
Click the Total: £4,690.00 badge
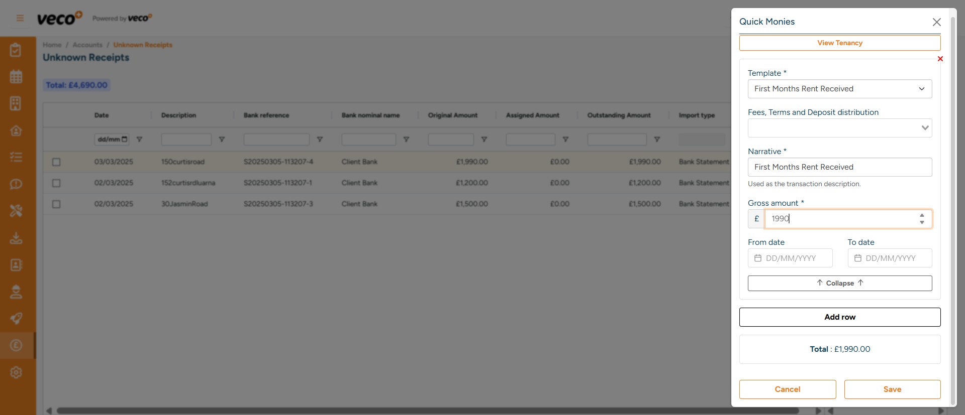coord(76,85)
